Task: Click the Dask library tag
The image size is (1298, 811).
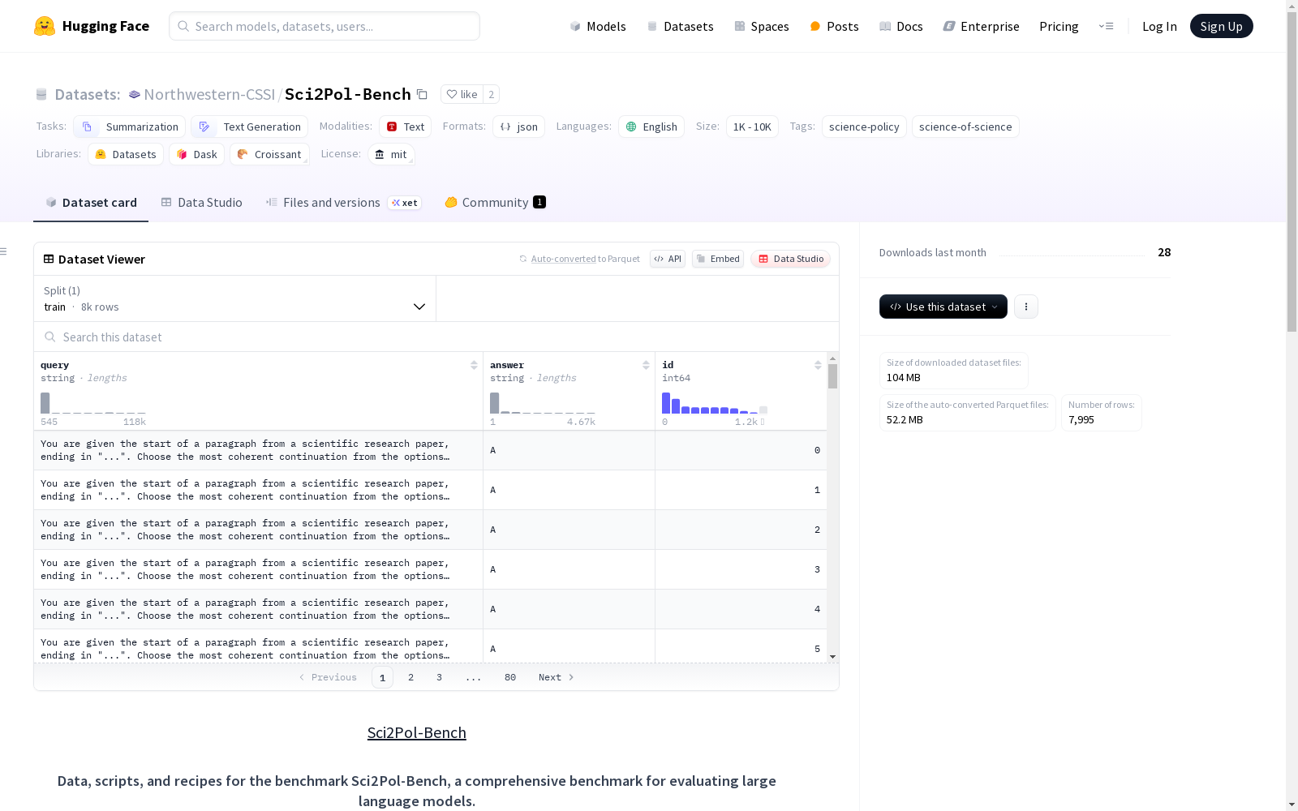Action: coord(197,154)
